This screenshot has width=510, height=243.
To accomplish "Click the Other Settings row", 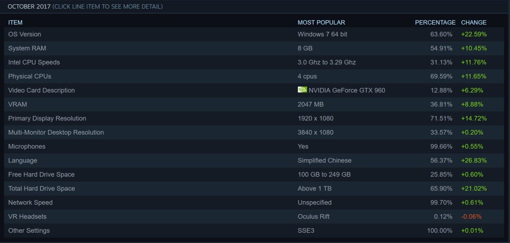I will point(29,231).
